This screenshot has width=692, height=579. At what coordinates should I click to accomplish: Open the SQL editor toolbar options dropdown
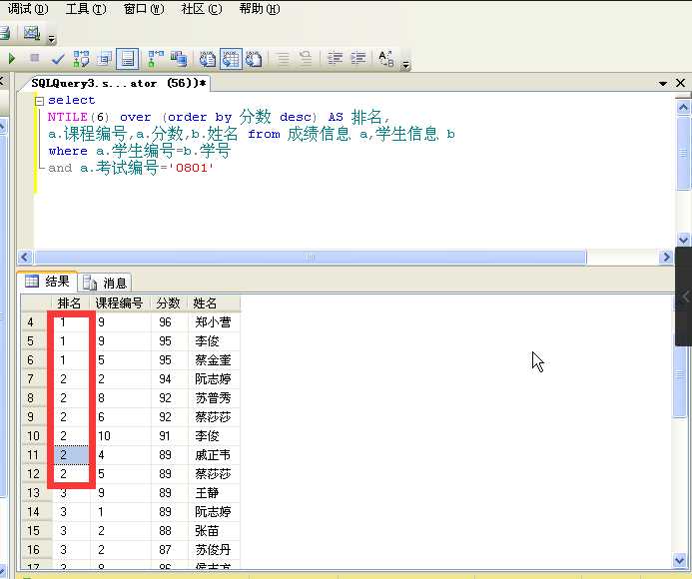coord(405,65)
